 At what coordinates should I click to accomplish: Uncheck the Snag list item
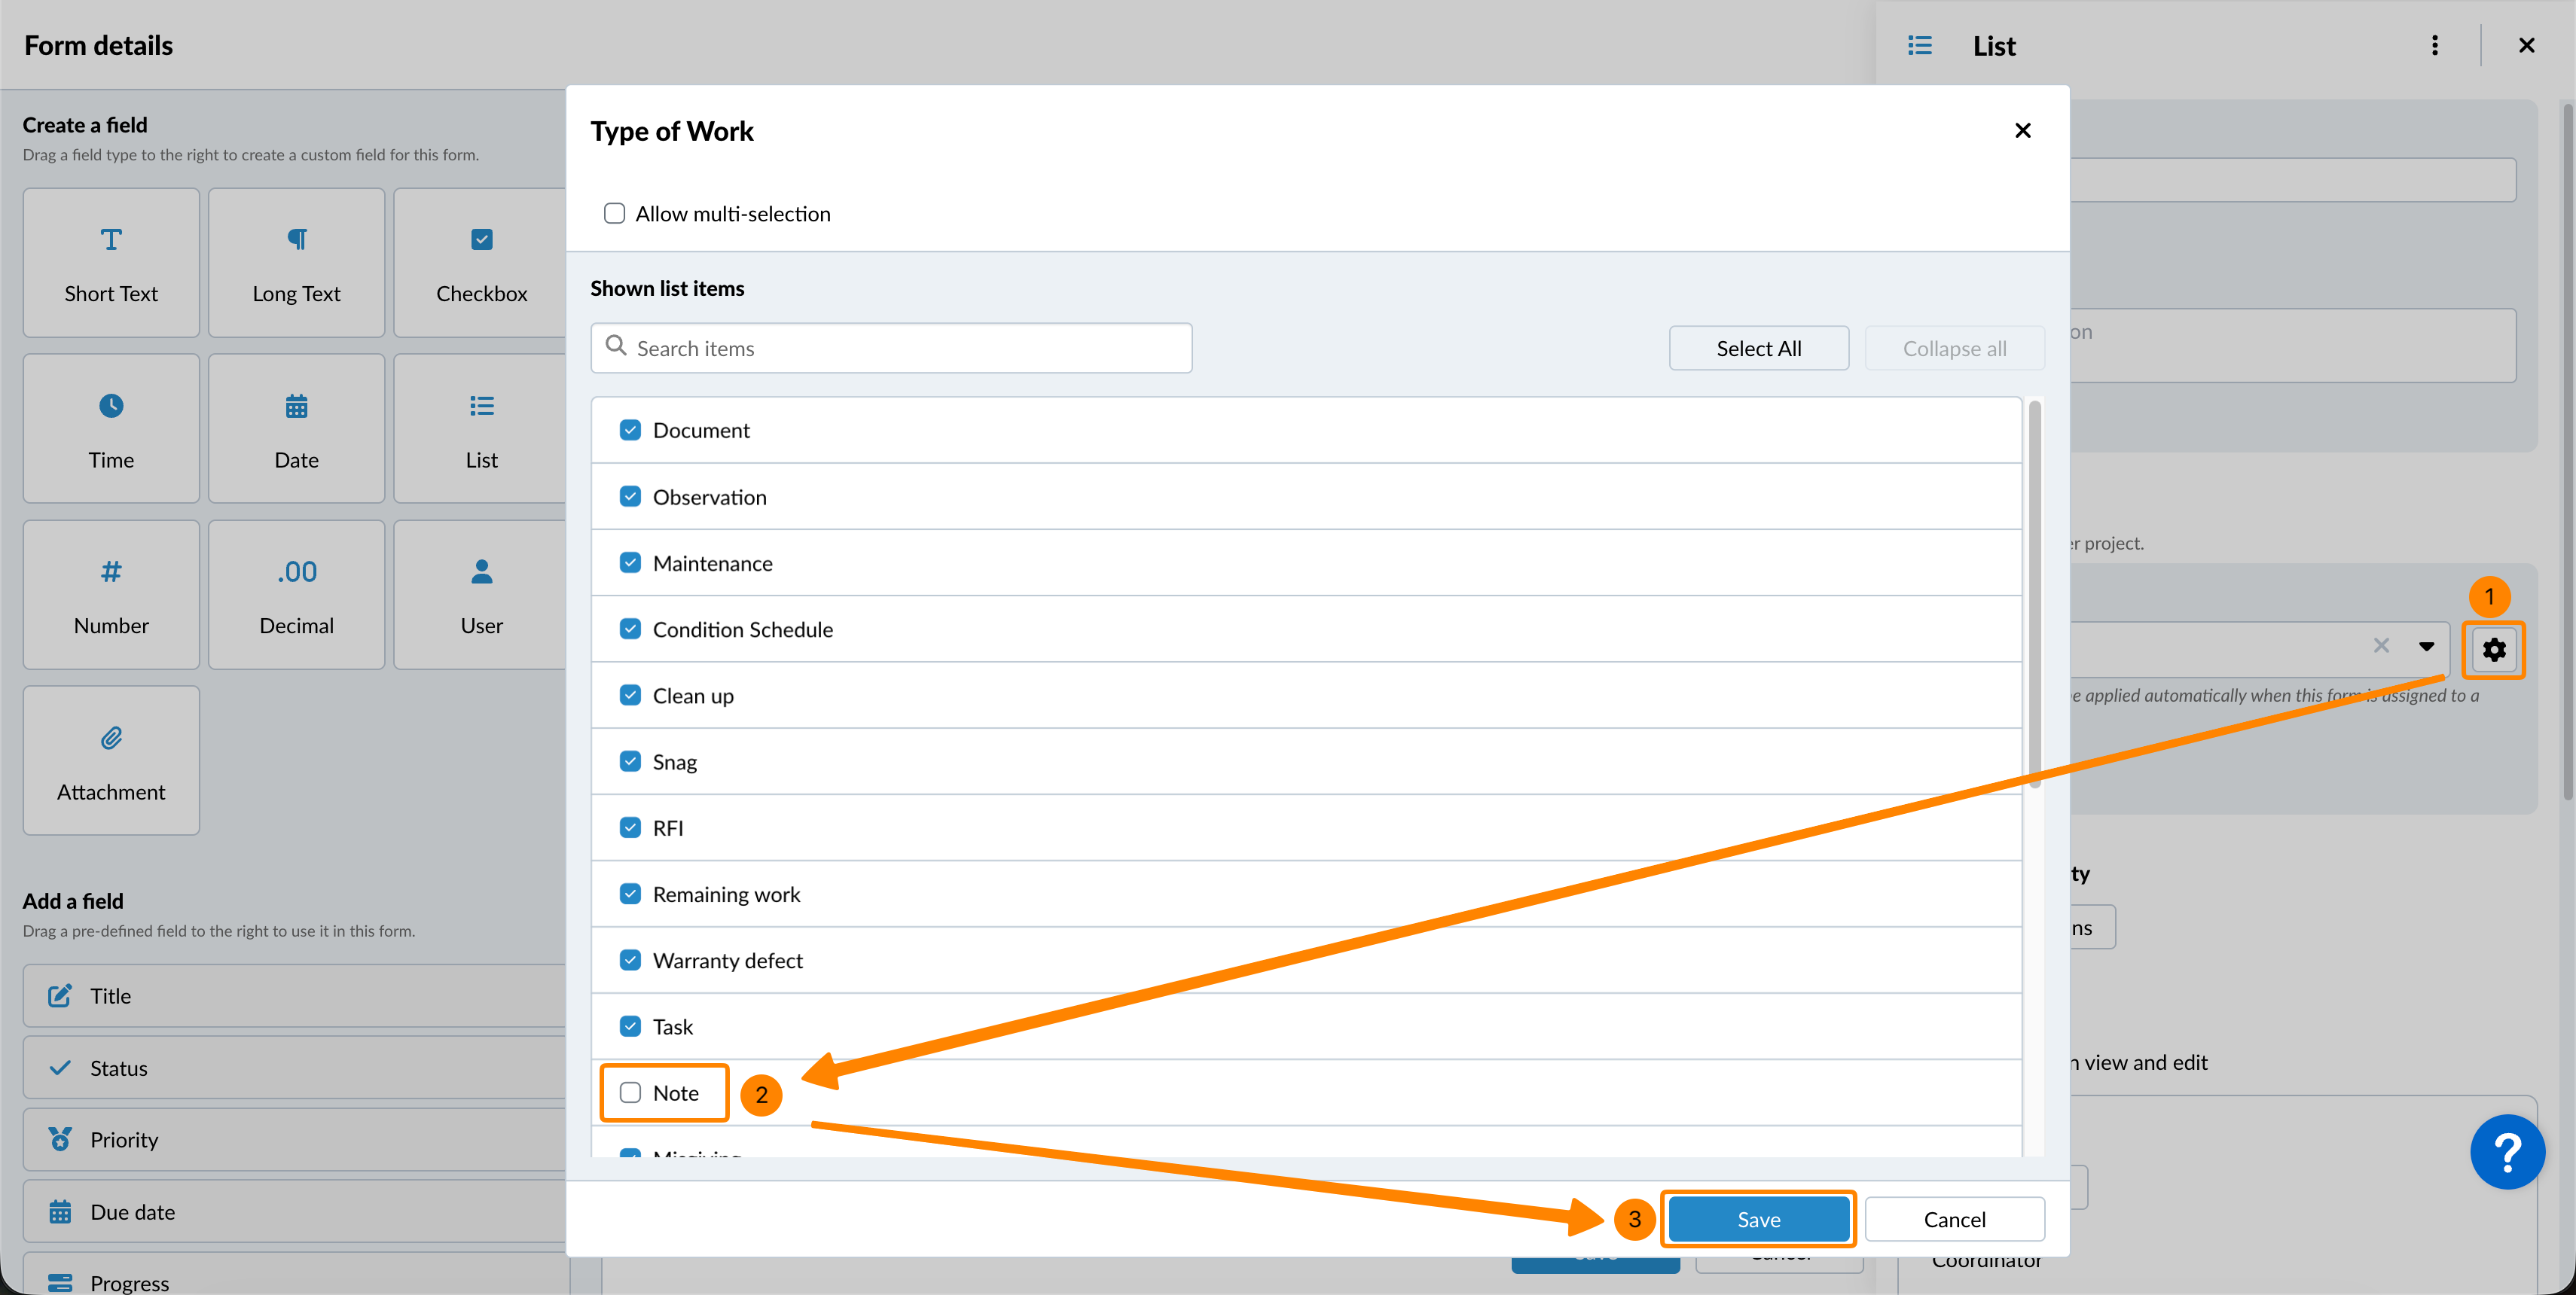(x=630, y=761)
